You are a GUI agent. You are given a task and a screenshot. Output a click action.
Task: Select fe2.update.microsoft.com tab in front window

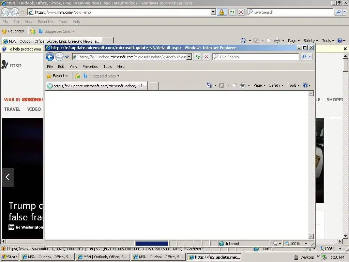97,86
